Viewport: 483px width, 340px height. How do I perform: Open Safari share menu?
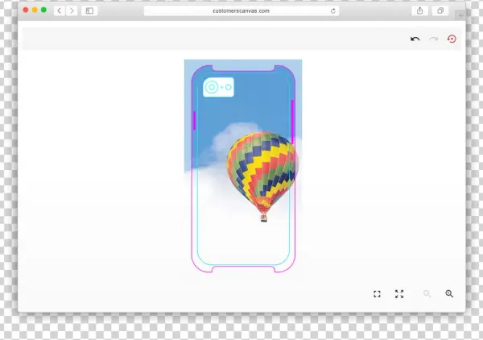coord(419,10)
